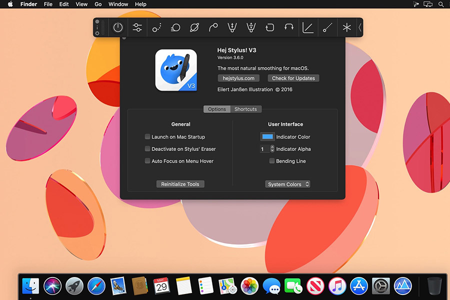Open the Help menu
Image resolution: width=450 pixels, height=300 pixels.
[x=140, y=4]
